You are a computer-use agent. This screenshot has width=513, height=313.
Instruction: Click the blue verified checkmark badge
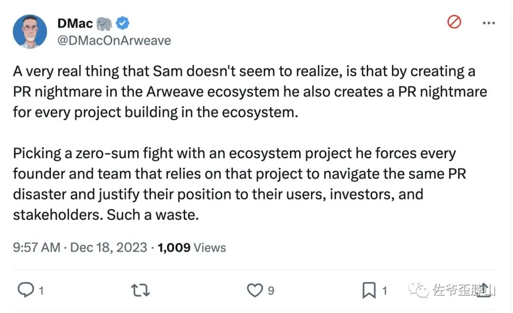[123, 23]
